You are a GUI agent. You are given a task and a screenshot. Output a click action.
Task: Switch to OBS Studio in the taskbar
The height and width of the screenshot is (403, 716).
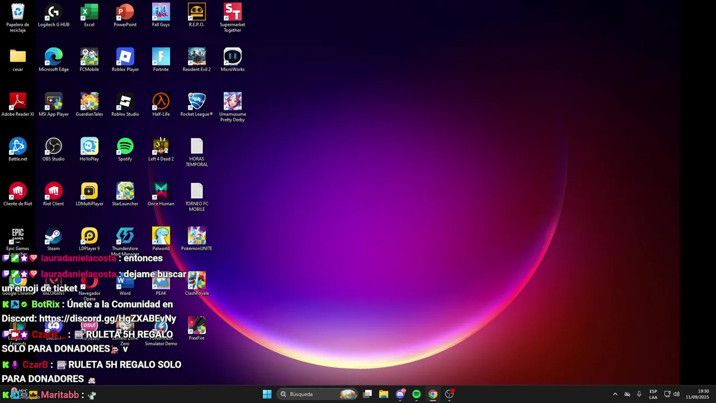pos(449,394)
